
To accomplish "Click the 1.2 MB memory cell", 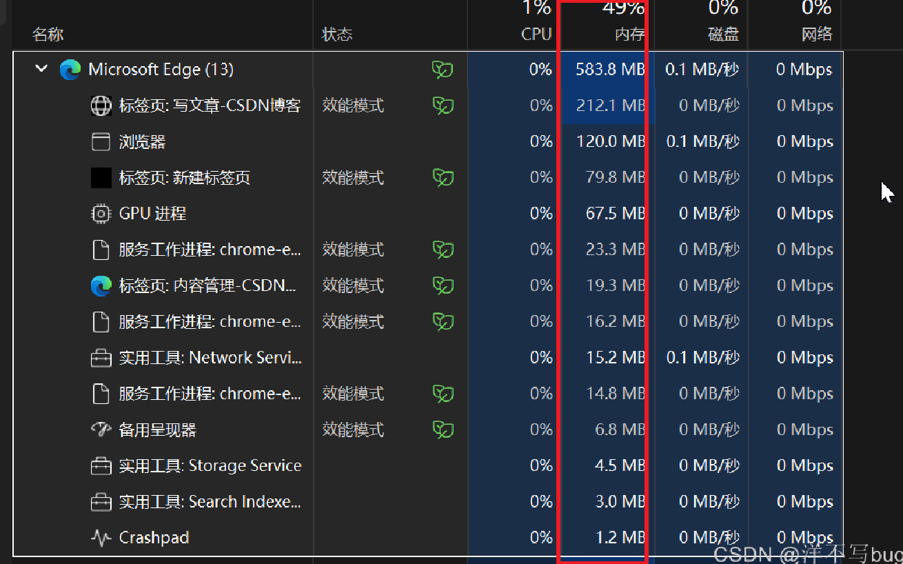I will (x=620, y=538).
